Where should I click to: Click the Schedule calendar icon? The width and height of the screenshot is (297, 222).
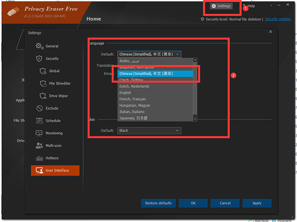click(40, 121)
